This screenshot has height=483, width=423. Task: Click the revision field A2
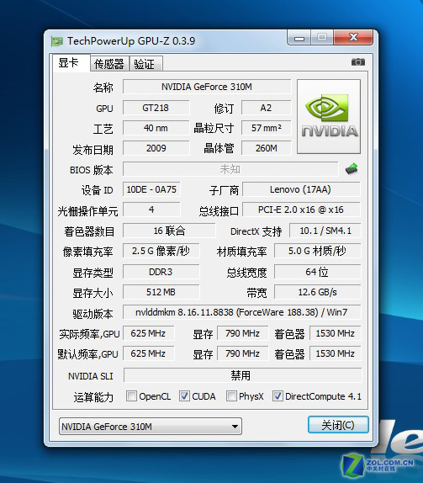coord(267,108)
